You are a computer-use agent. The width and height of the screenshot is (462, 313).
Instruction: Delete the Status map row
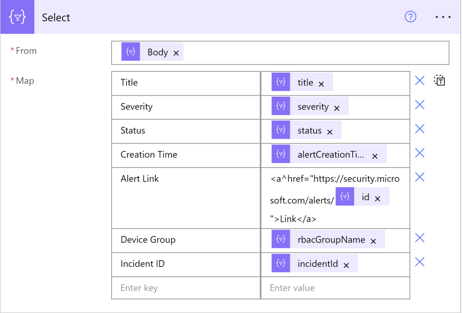[420, 129]
